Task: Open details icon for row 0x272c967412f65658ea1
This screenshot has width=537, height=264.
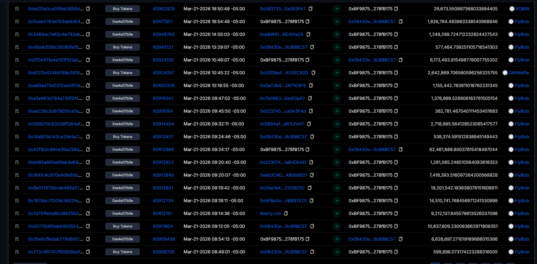Action: (17, 252)
